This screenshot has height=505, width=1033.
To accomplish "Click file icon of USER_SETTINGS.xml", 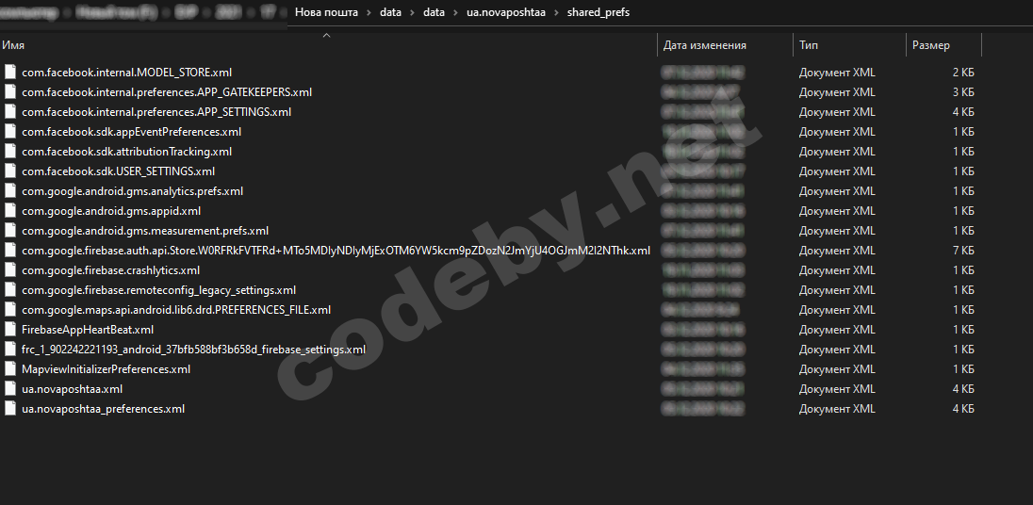I will pos(9,171).
